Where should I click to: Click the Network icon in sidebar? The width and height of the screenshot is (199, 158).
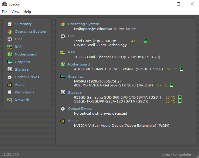9,100
